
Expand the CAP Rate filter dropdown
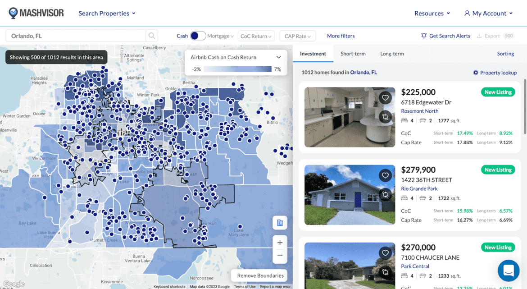point(297,36)
